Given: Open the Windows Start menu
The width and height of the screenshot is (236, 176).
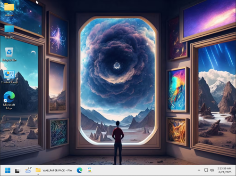Looking at the screenshot, I should [x=8, y=170].
